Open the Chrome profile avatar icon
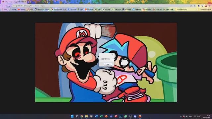 [x=206, y=6]
